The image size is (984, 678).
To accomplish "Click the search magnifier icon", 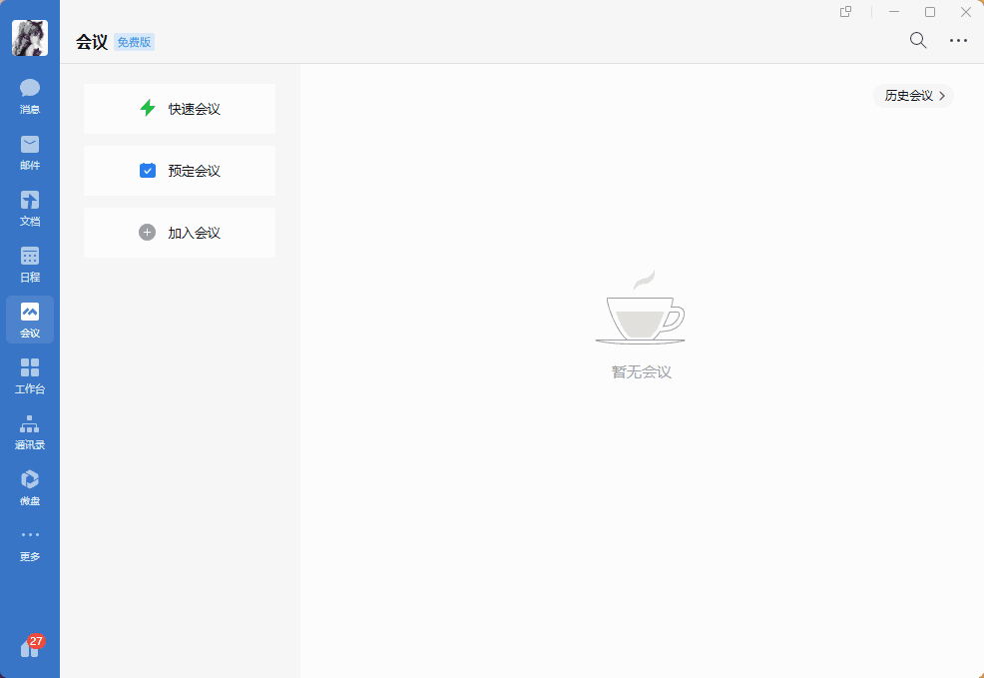I will click(917, 40).
